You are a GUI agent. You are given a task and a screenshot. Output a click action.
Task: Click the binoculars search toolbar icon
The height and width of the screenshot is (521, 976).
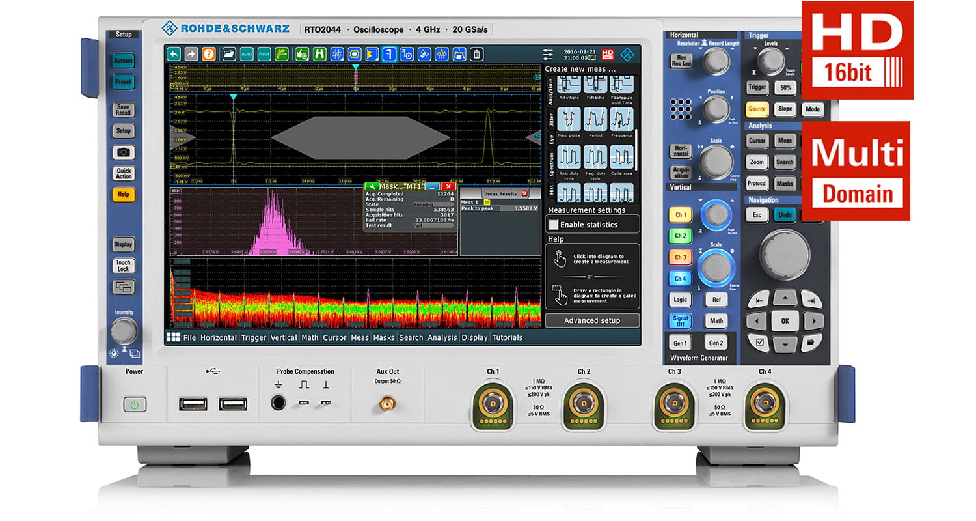(319, 54)
